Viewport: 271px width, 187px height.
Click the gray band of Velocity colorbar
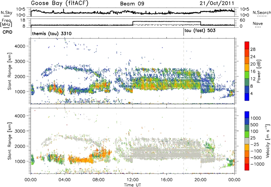(247, 141)
